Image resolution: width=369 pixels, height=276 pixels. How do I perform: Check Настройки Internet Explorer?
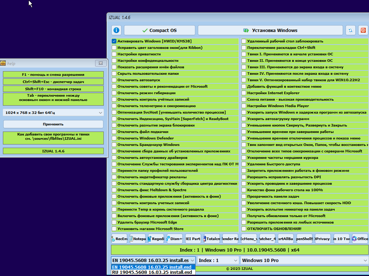tap(244, 93)
